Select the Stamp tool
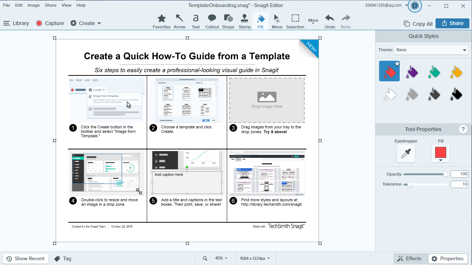This screenshot has height=265, width=472. pos(244,21)
